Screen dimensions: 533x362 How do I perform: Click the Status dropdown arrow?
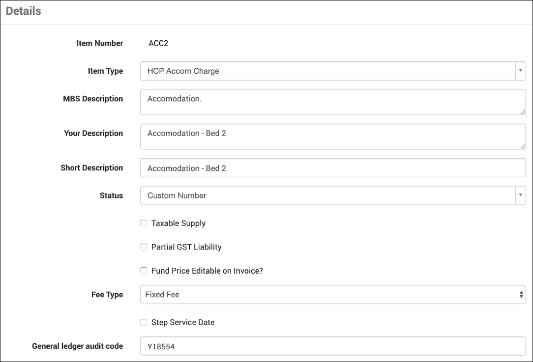point(520,195)
